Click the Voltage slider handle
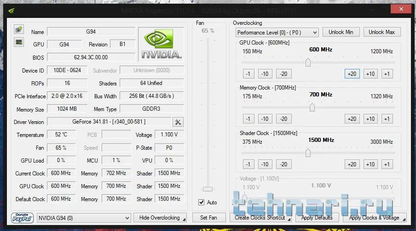This screenshot has width=416, height=231. (x=244, y=198)
